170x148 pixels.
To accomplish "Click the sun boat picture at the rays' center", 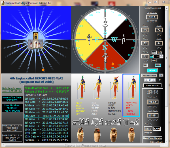I will click(x=36, y=44).
